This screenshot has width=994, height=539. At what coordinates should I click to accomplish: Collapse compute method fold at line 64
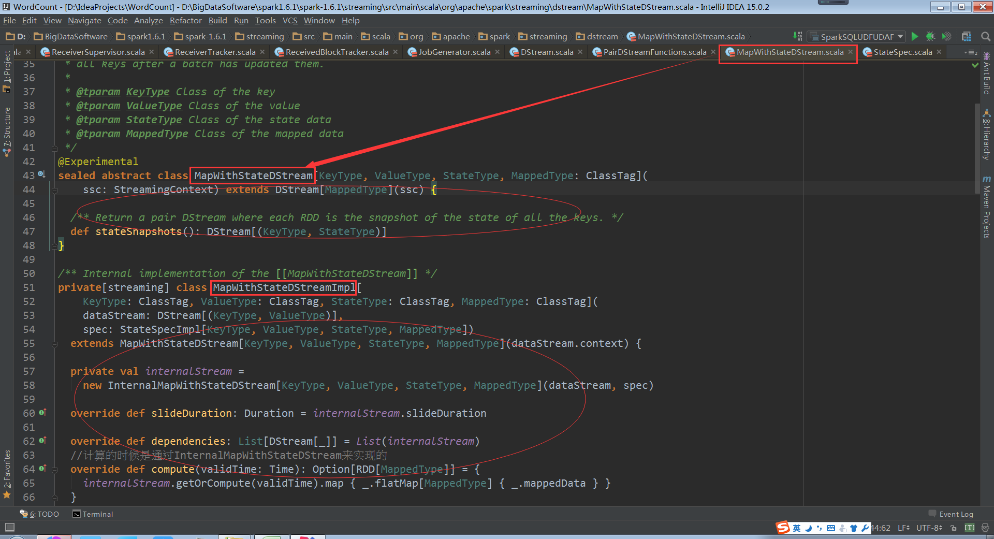[54, 470]
